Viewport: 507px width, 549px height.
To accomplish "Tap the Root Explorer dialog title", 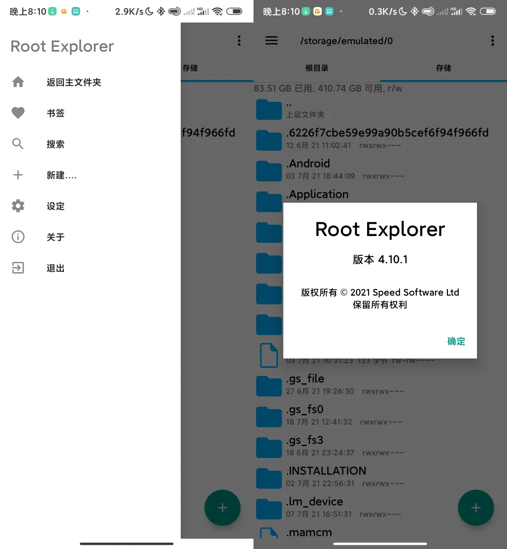I will [380, 229].
